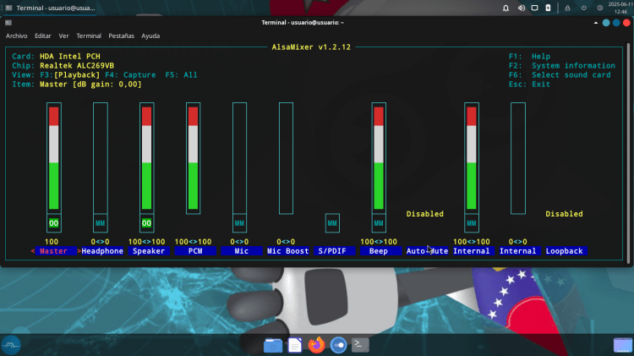Select the Loopback Disabled option
The image size is (634, 356).
pos(564,214)
